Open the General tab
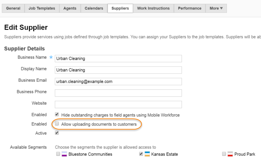The height and width of the screenshot is (161, 261). 13,8
